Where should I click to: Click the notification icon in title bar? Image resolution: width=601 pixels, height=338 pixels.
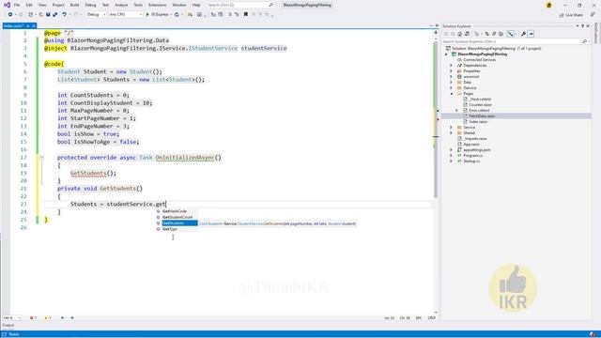(548, 5)
